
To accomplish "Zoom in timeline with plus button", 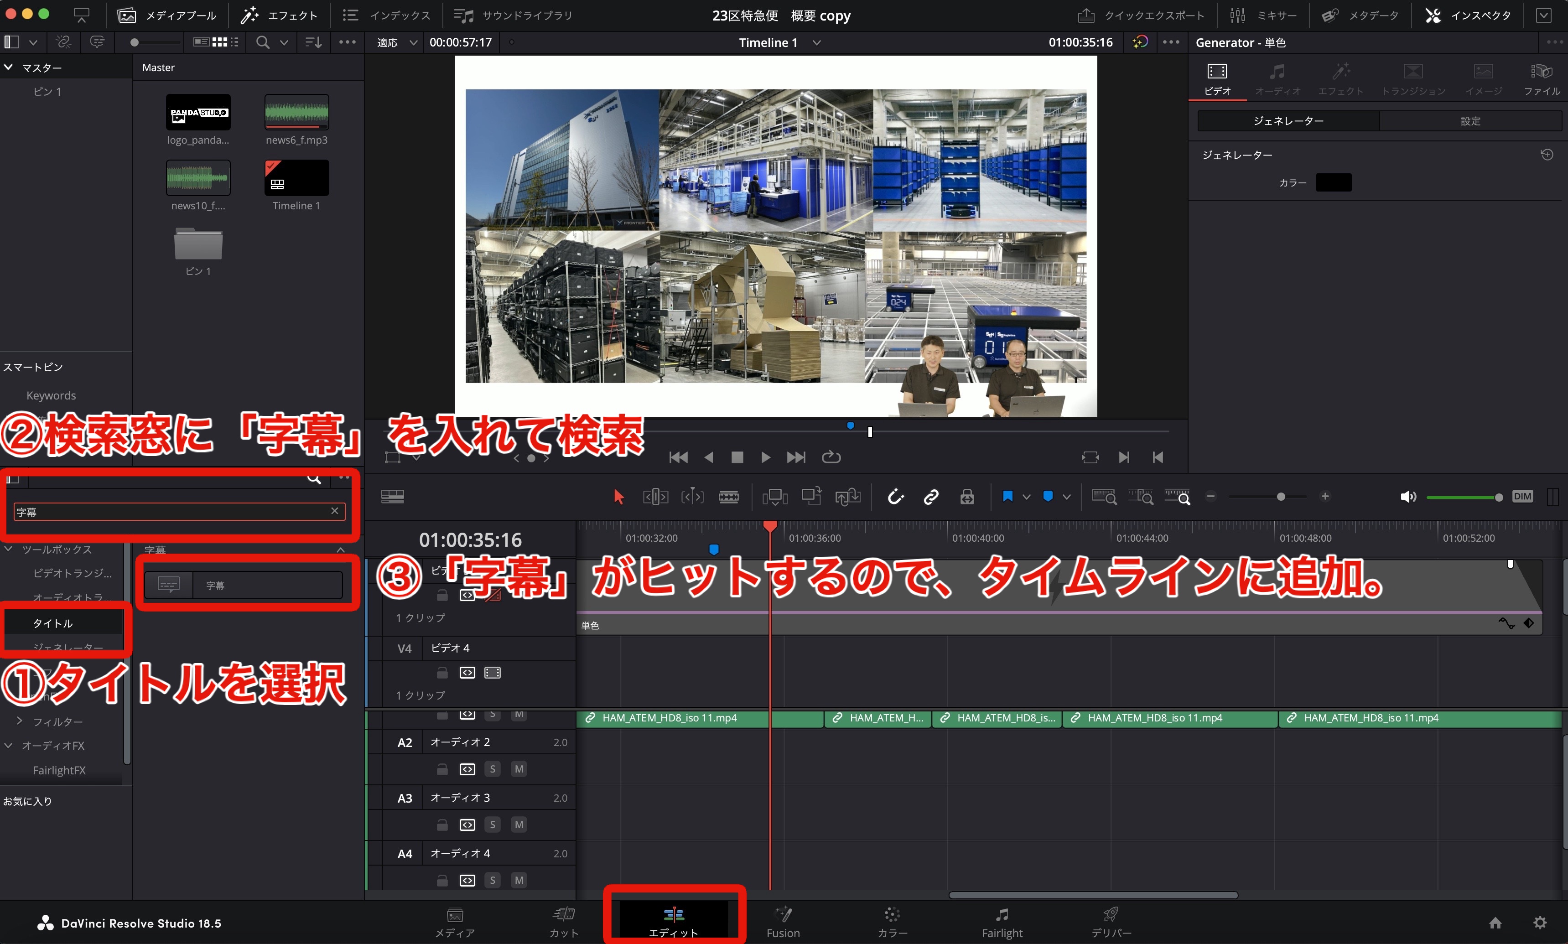I will point(1325,497).
